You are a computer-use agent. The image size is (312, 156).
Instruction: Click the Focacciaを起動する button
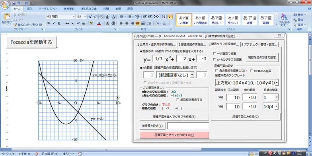(31, 42)
